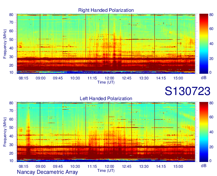Click 40 dB label on lower color bar
217x176 pixels.
211,132
